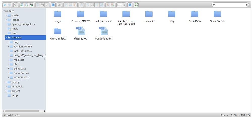Expand the project folder arrow
Viewport: 252px width, 118px height.
pyautogui.click(x=6, y=91)
